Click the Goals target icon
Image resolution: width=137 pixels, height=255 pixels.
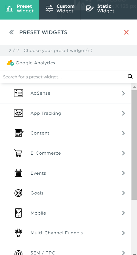coord(18,193)
